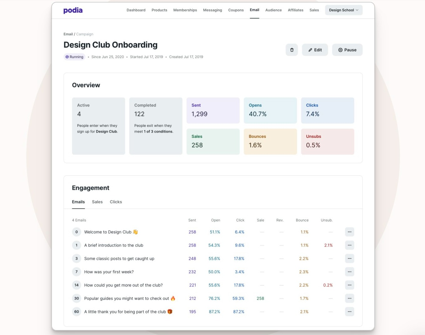This screenshot has width=425, height=335.
Task: Click the Podia logo
Action: pos(73,10)
